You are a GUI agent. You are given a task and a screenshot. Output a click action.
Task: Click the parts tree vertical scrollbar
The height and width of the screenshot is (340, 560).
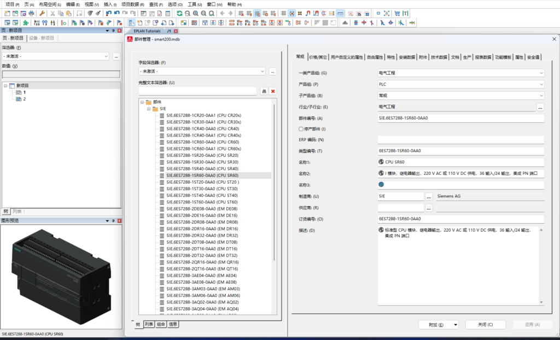pyautogui.click(x=274, y=182)
